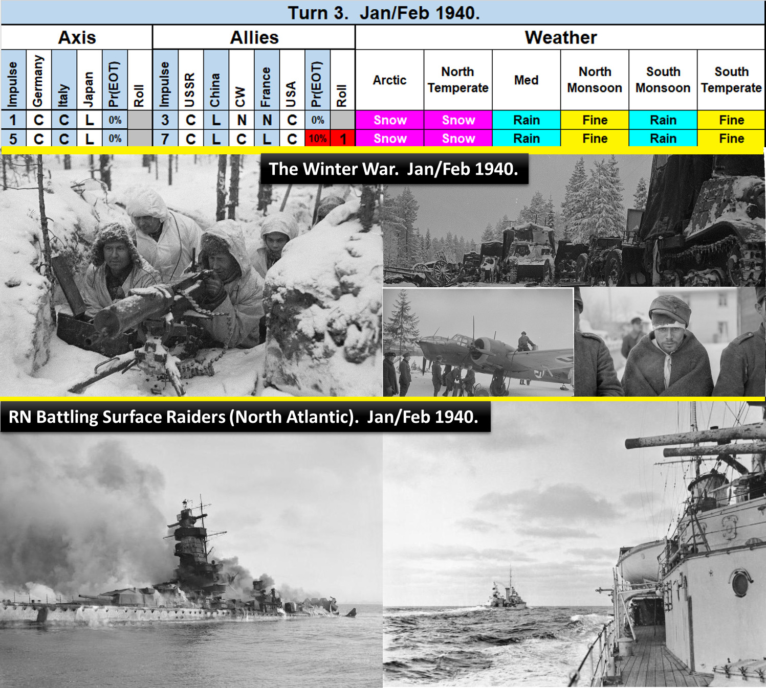The height and width of the screenshot is (688, 766).
Task: Open the snow-covered vehicle column photo
Action: click(x=574, y=220)
